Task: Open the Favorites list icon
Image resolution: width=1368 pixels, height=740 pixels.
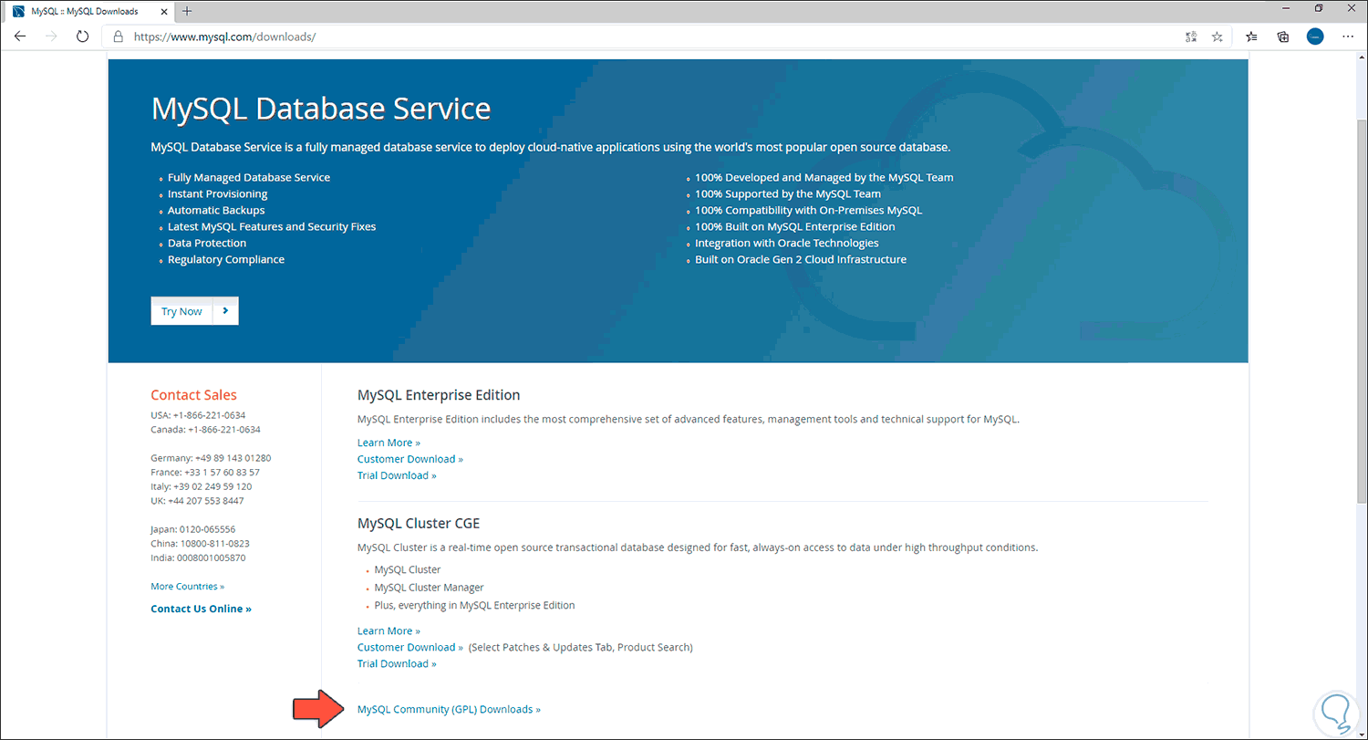Action: [x=1251, y=36]
